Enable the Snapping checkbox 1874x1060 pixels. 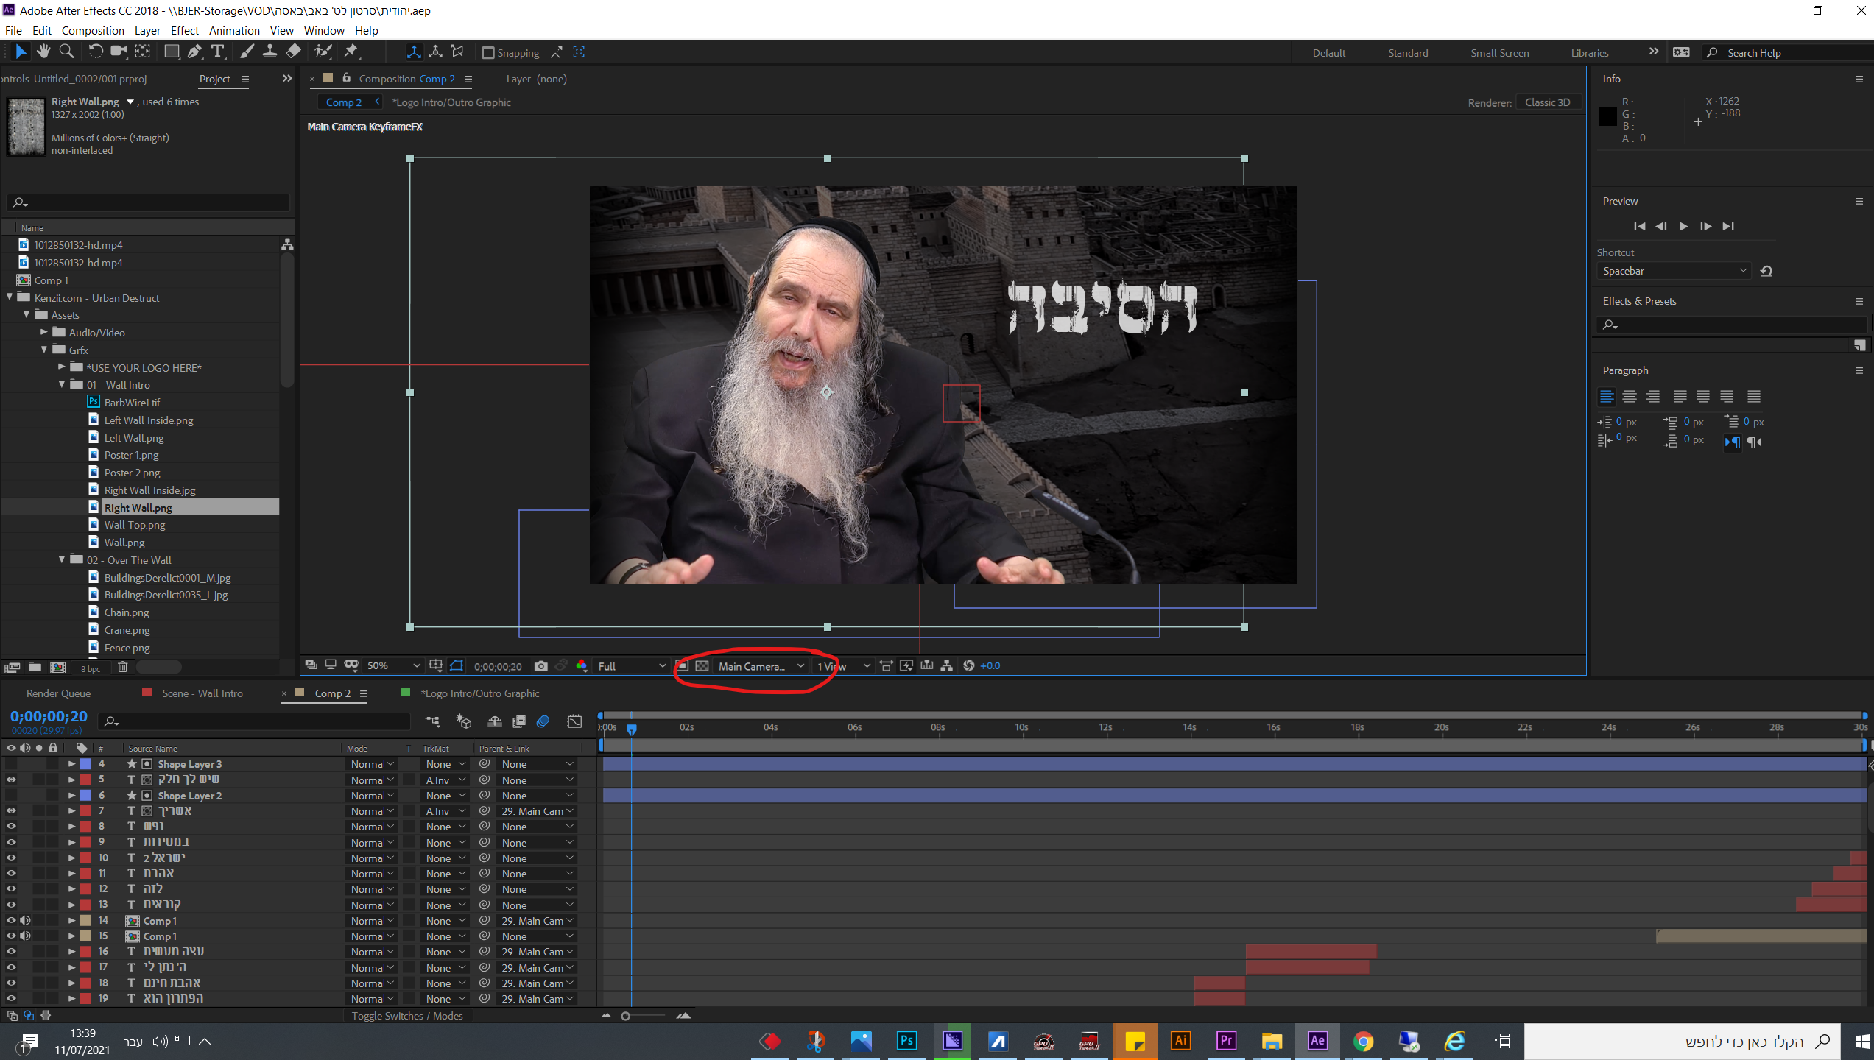point(487,53)
